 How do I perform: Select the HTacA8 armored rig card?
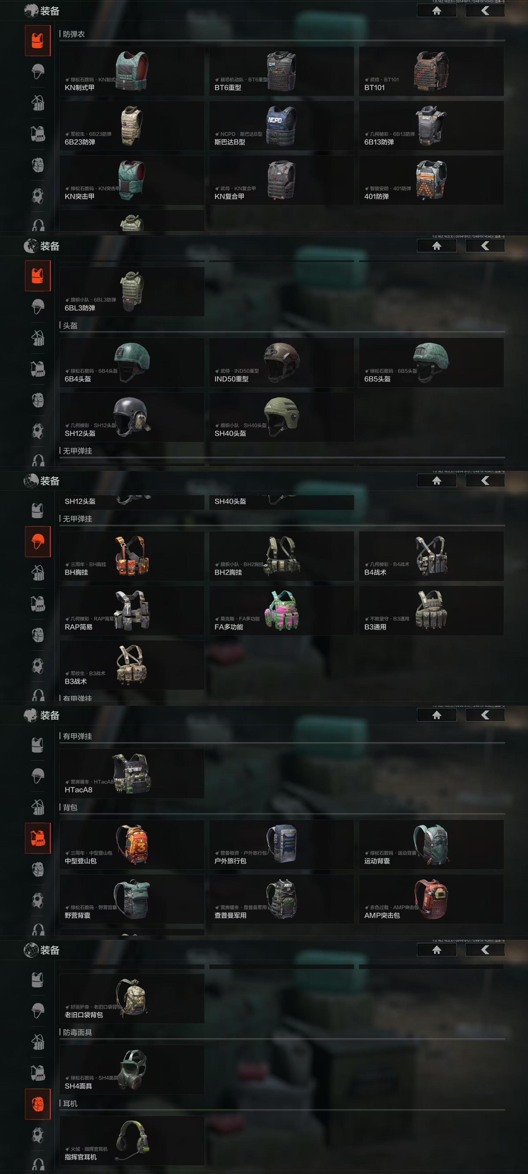[132, 773]
